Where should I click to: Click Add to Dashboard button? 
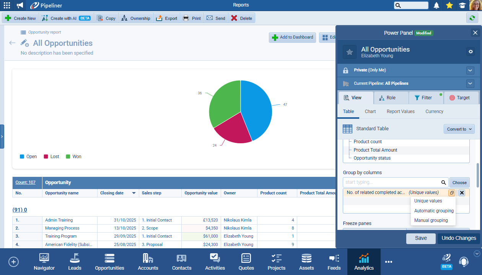[x=293, y=37]
